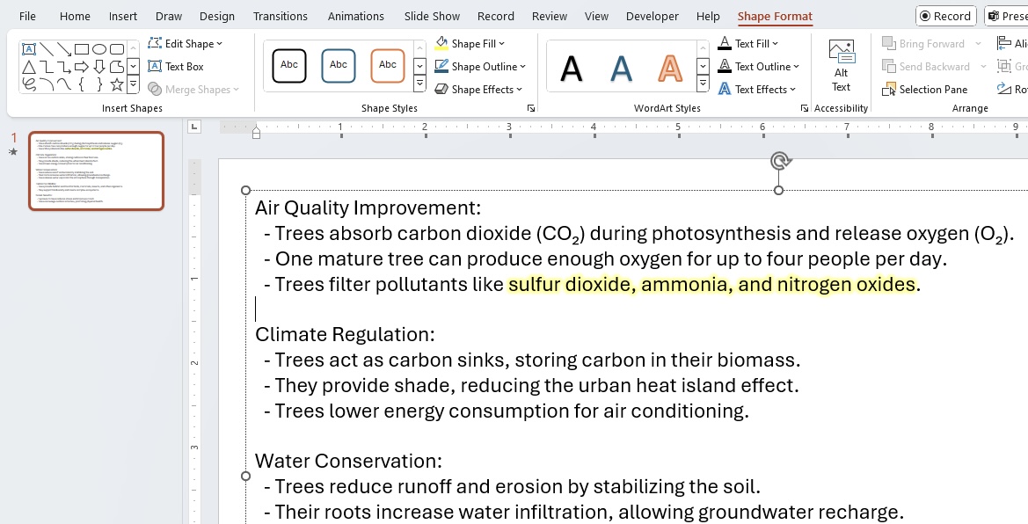Open the Selection Pane
The width and height of the screenshot is (1028, 524).
(x=924, y=89)
